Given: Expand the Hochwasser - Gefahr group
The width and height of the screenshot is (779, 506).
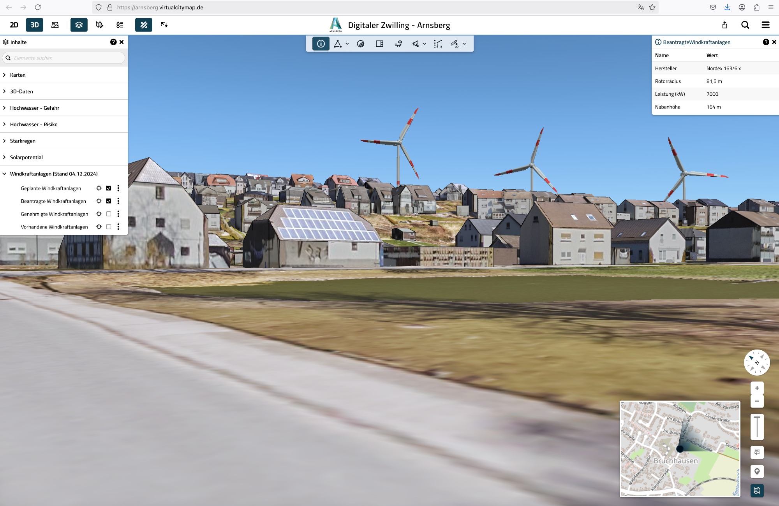Looking at the screenshot, I should pyautogui.click(x=4, y=108).
